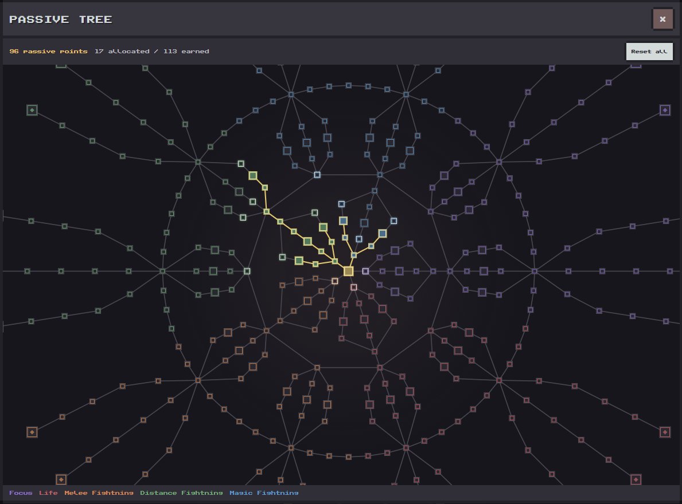Image resolution: width=682 pixels, height=504 pixels.
Task: Click the Melee Fightning legend label
Action: [x=99, y=493]
